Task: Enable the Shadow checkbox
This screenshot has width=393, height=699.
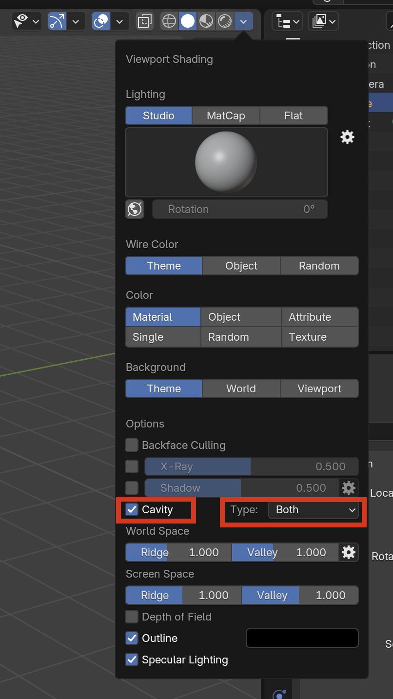Action: [132, 488]
